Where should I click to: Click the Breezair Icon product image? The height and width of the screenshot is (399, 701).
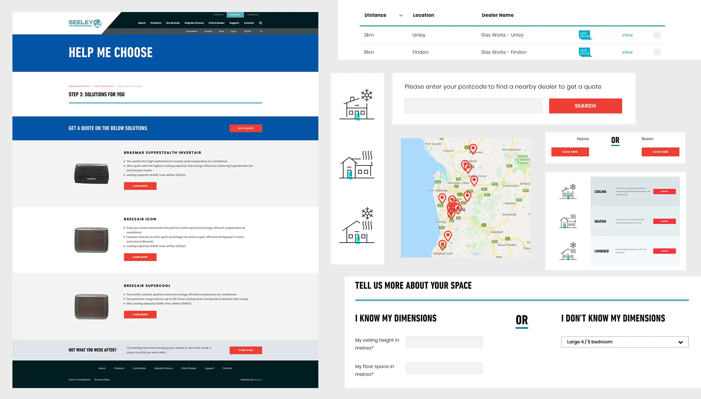[91, 240]
